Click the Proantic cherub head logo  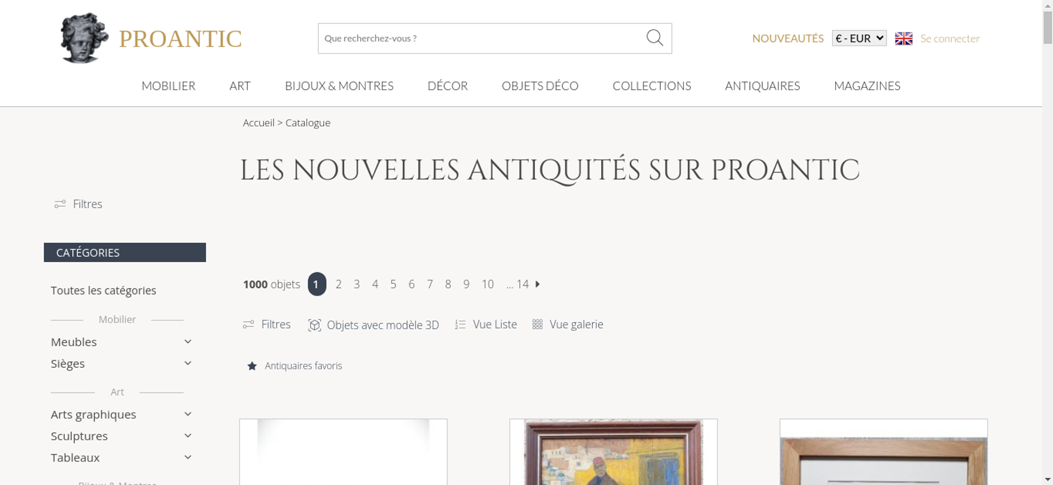pos(84,38)
